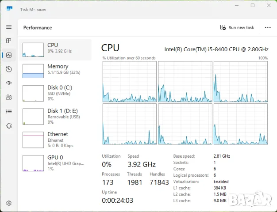This screenshot has height=212, width=277.
Task: Open the Details page icon
Action: pos(9,111)
